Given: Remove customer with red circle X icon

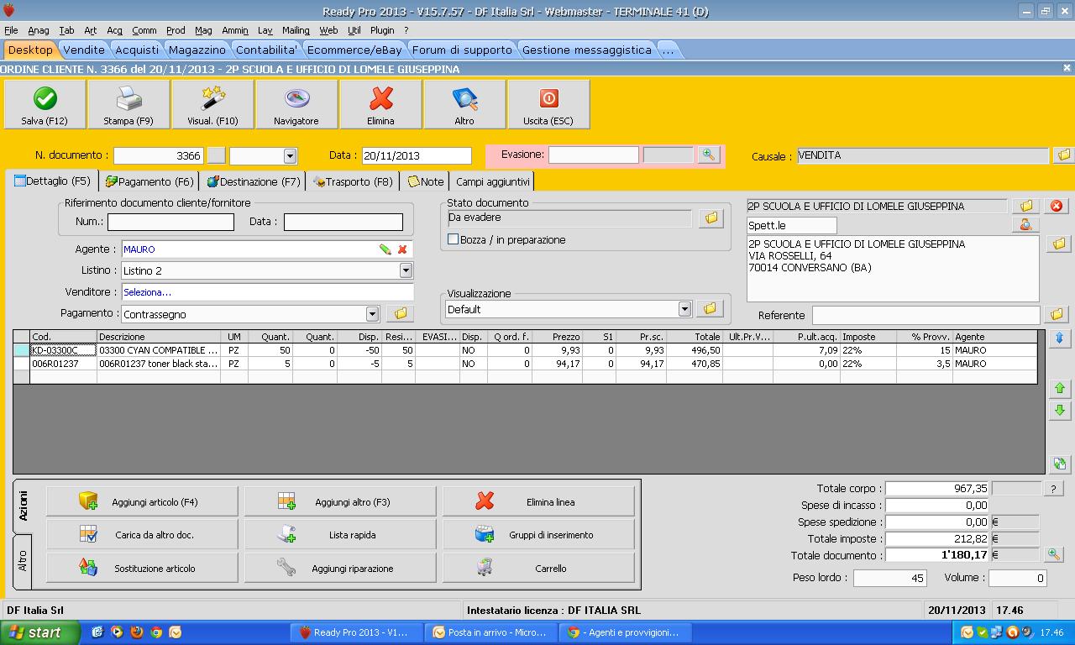Looking at the screenshot, I should [1057, 206].
